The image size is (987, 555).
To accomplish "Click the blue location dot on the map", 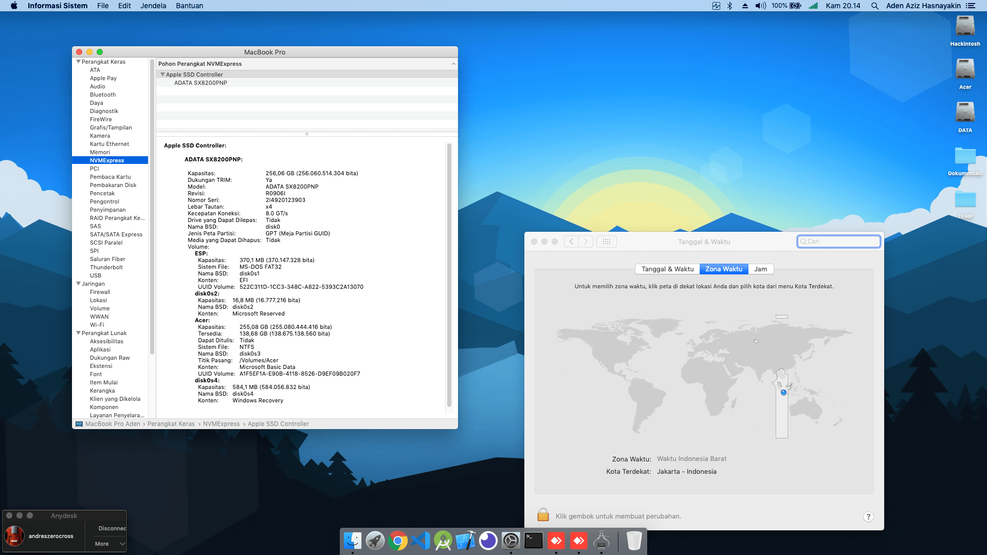I will [x=783, y=392].
